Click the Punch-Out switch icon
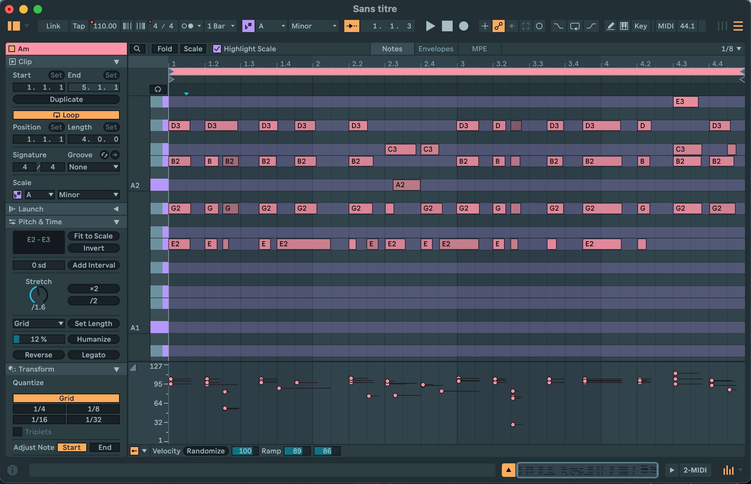Screen dimensions: 751x484 point(591,26)
